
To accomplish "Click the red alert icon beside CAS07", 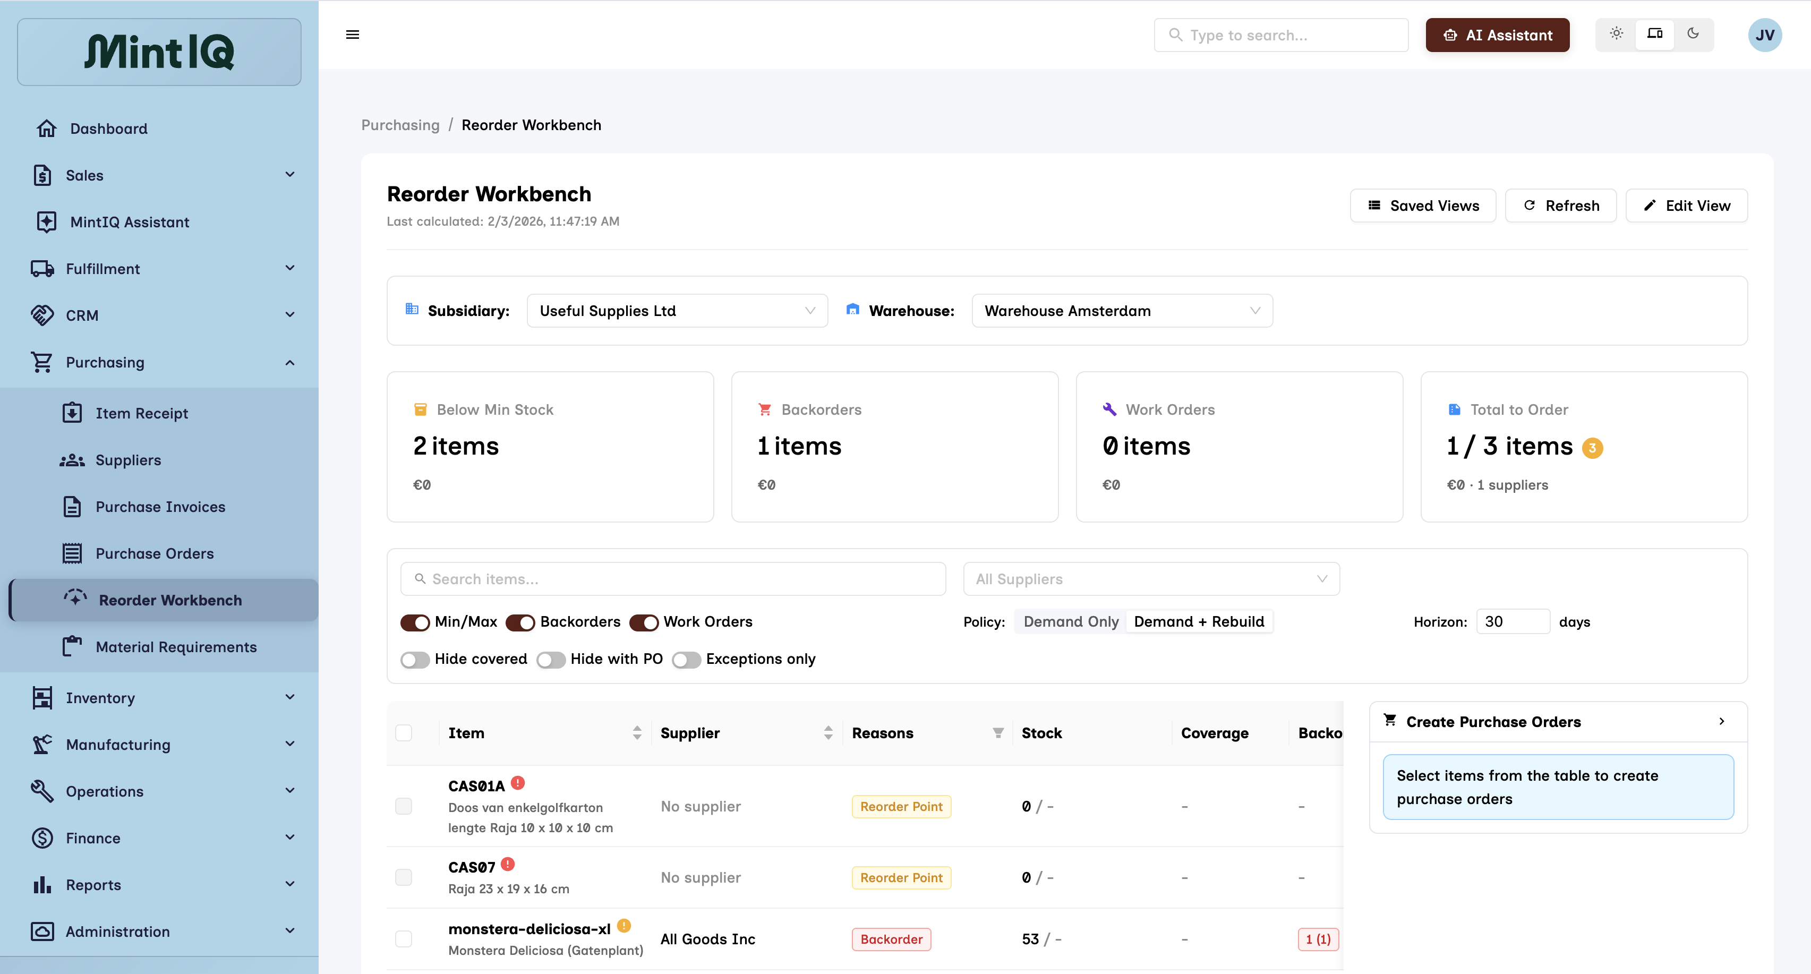I will pos(508,864).
